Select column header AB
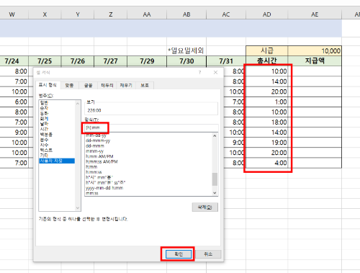Screen dimensions: 360x273 [186, 14]
